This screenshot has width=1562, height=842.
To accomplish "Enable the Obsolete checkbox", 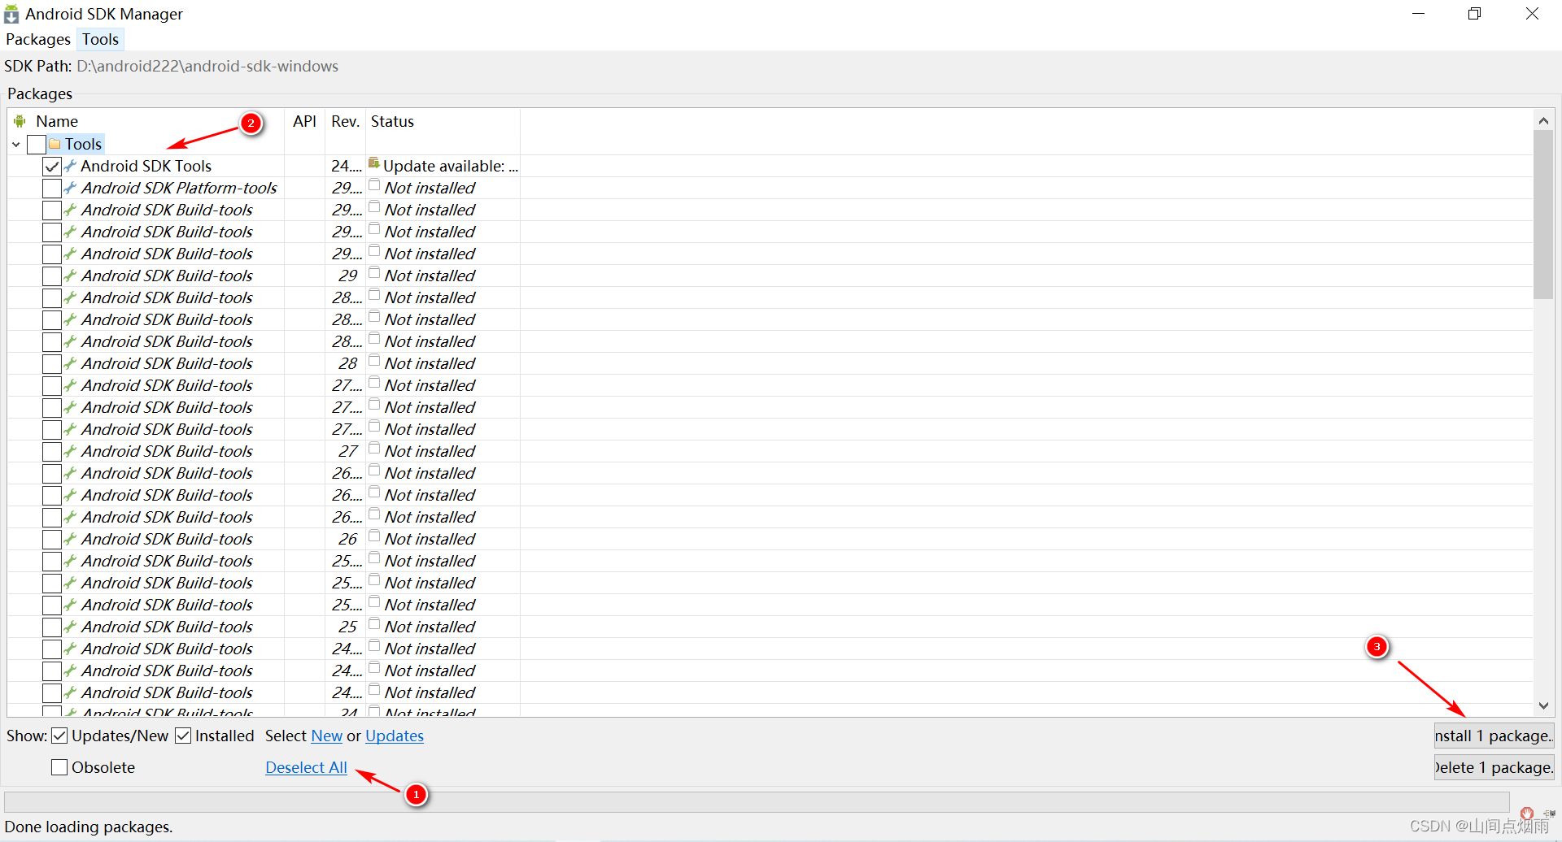I will (x=59, y=767).
